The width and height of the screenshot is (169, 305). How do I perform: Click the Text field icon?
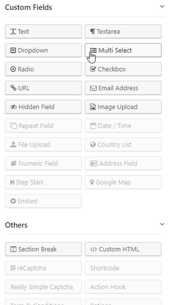point(13,32)
